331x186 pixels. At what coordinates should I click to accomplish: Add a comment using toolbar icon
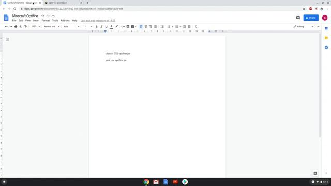[128, 27]
